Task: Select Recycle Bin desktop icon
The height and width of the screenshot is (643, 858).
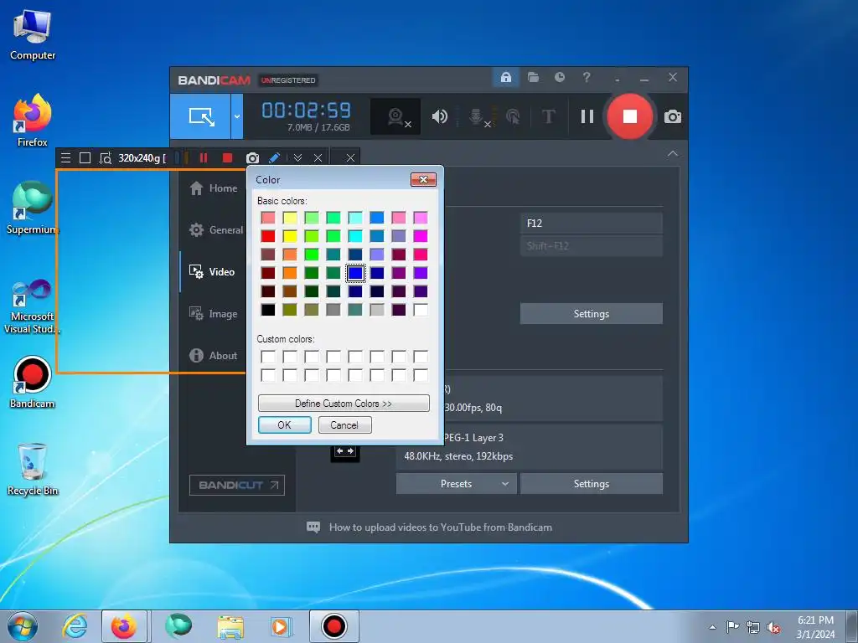Action: click(33, 470)
